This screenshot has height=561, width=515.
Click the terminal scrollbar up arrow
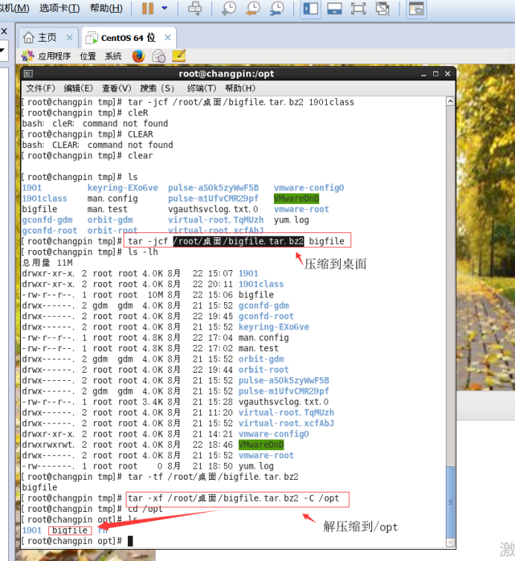tap(450, 101)
